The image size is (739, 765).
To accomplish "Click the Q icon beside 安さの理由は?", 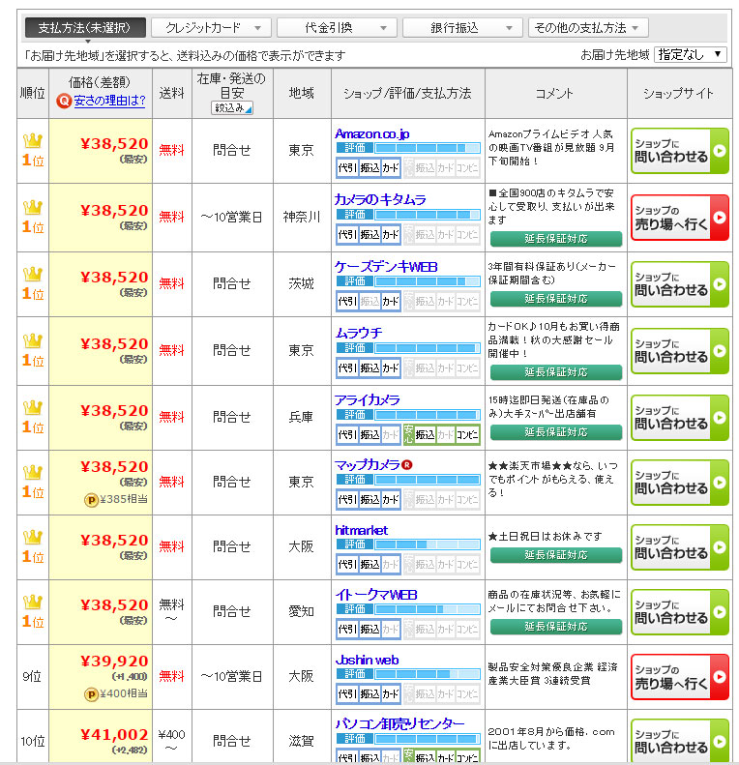I will click(64, 101).
